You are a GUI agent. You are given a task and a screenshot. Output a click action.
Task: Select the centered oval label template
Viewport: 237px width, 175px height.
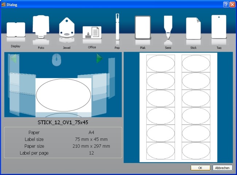click(x=63, y=94)
